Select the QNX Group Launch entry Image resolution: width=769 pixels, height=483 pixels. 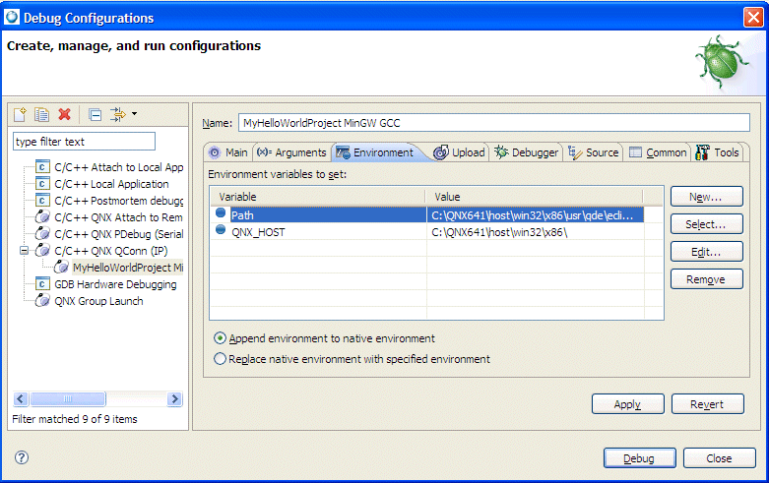tap(97, 301)
